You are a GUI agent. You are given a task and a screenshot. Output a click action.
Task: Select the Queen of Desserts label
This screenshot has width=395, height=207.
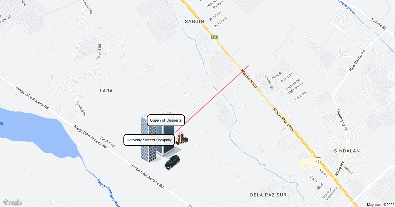[x=166, y=120]
